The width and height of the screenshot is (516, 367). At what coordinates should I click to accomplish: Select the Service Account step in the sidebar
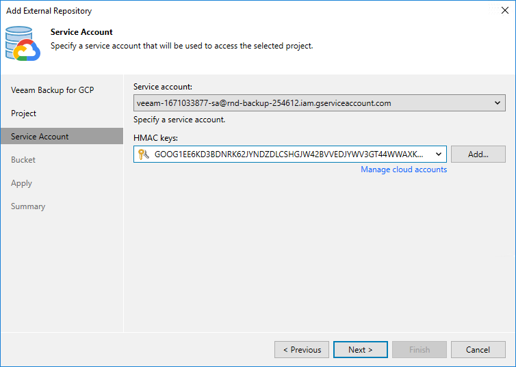(40, 137)
